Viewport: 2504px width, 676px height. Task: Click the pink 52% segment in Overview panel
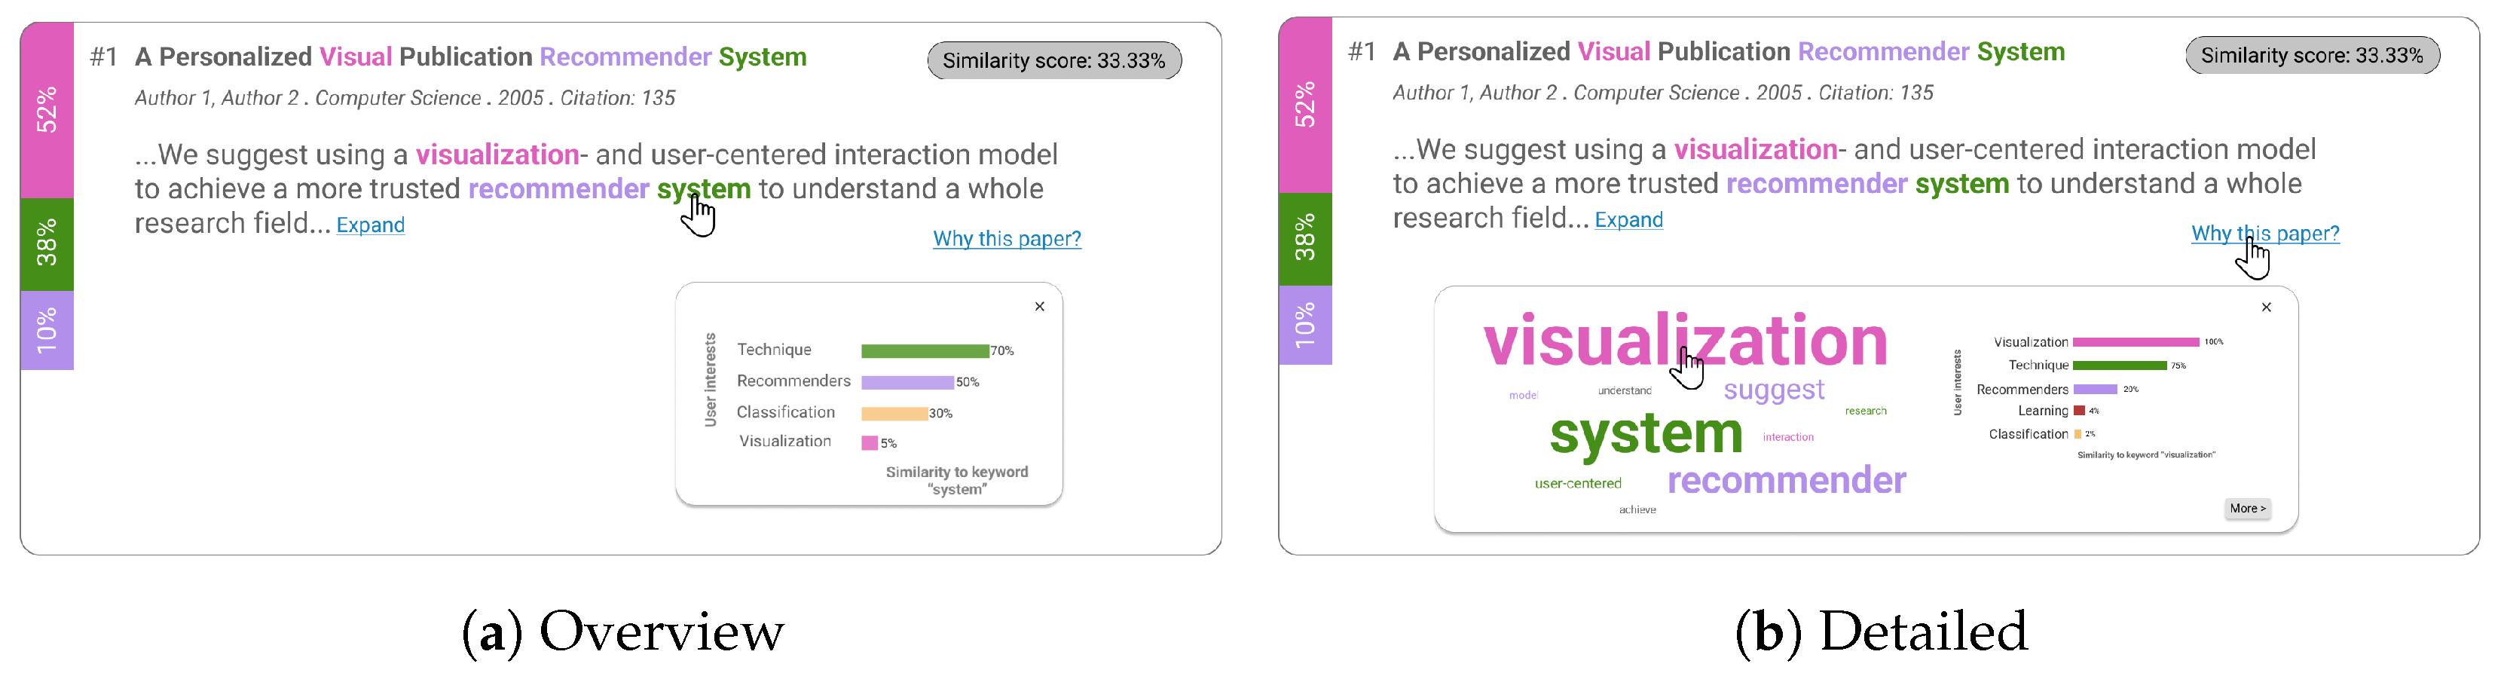click(x=47, y=110)
